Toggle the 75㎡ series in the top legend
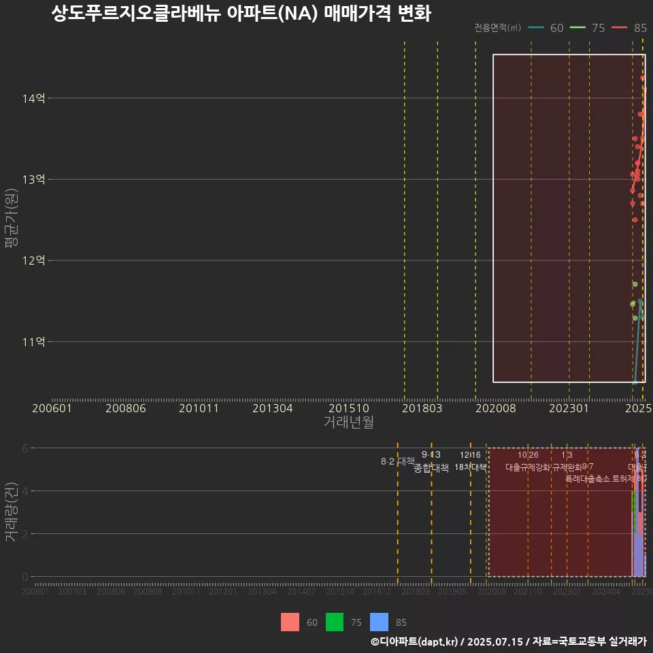 590,28
